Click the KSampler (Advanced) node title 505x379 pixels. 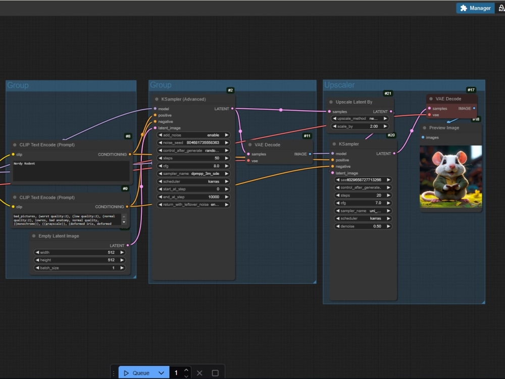184,99
